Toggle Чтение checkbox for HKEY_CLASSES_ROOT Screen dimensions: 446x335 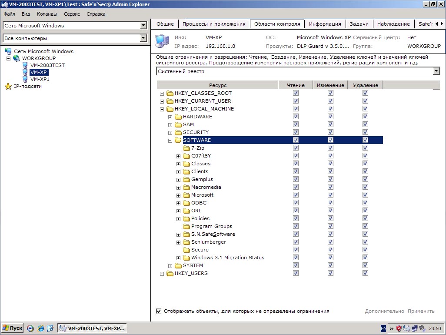(296, 93)
